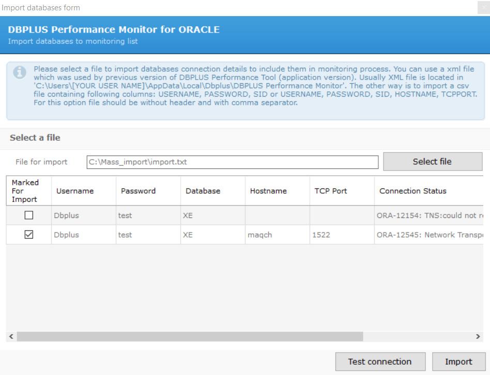Screen dimensions: 490x375
Task: Click the Password column header
Action: tap(148, 191)
